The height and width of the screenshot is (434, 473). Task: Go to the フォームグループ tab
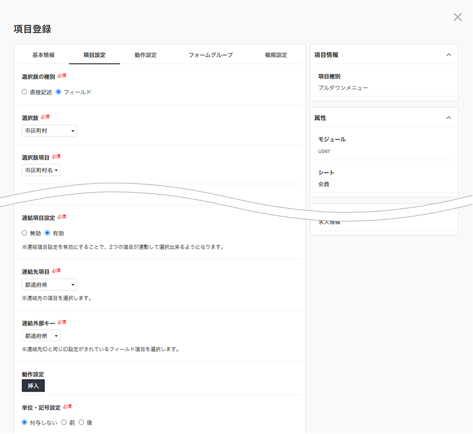210,55
